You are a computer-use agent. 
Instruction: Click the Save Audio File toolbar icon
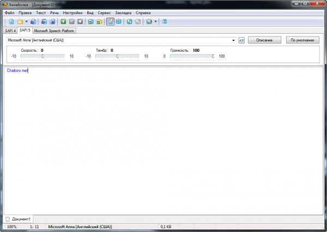pos(44,22)
